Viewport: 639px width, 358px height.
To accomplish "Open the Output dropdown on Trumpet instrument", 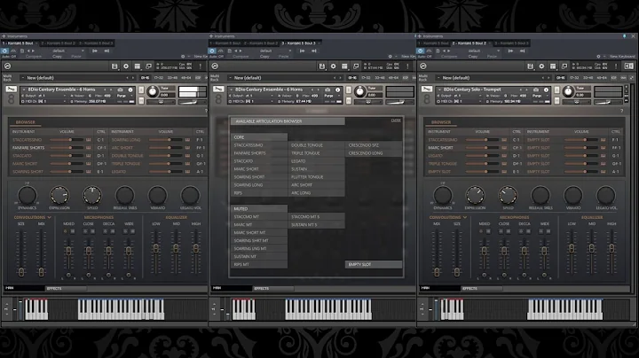I will (x=459, y=96).
